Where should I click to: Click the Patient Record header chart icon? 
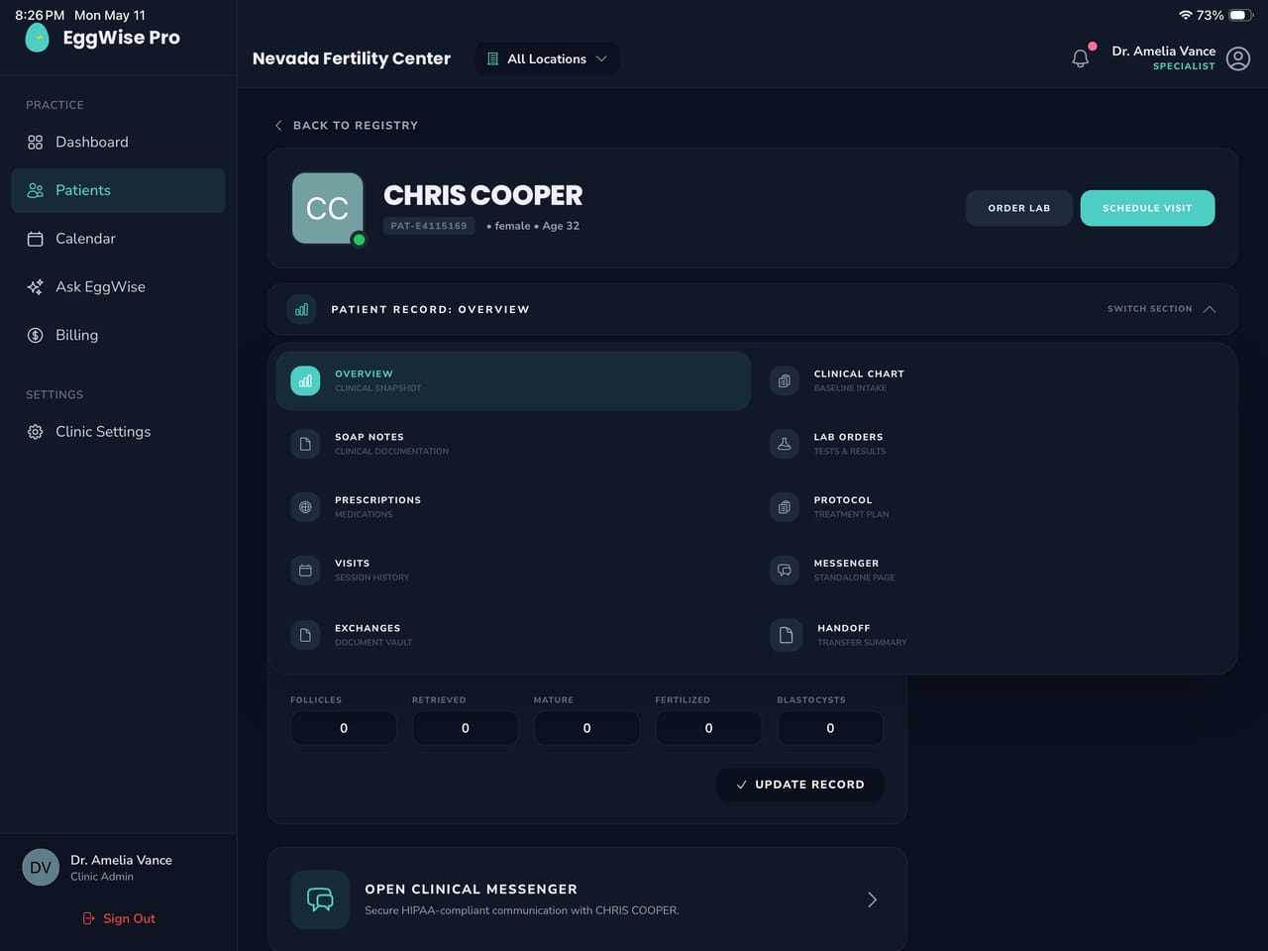click(302, 309)
